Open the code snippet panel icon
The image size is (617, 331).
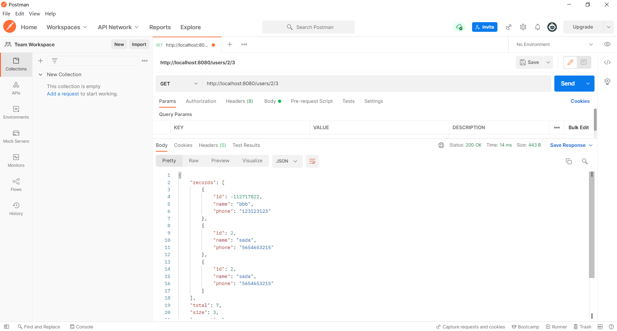(607, 62)
